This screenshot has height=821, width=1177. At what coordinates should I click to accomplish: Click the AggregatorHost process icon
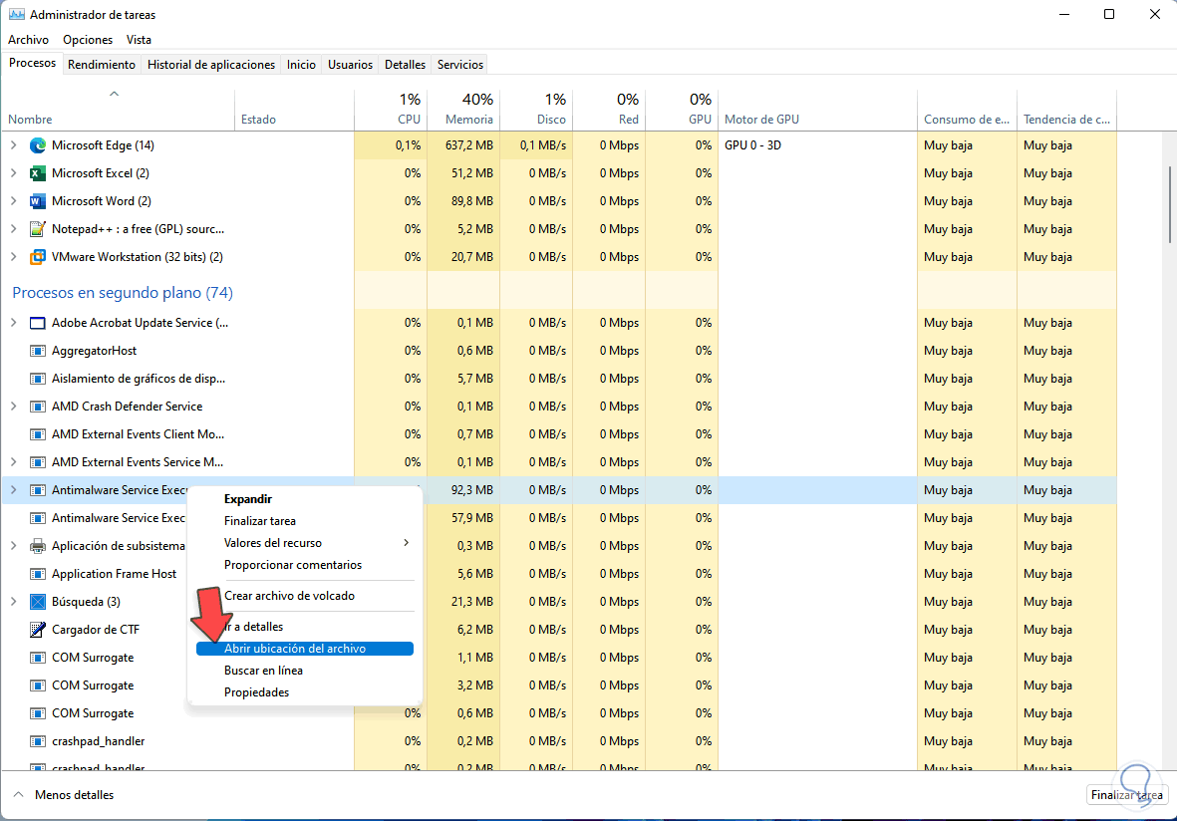tap(38, 351)
